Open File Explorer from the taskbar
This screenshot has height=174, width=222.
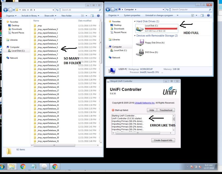(12, 167)
